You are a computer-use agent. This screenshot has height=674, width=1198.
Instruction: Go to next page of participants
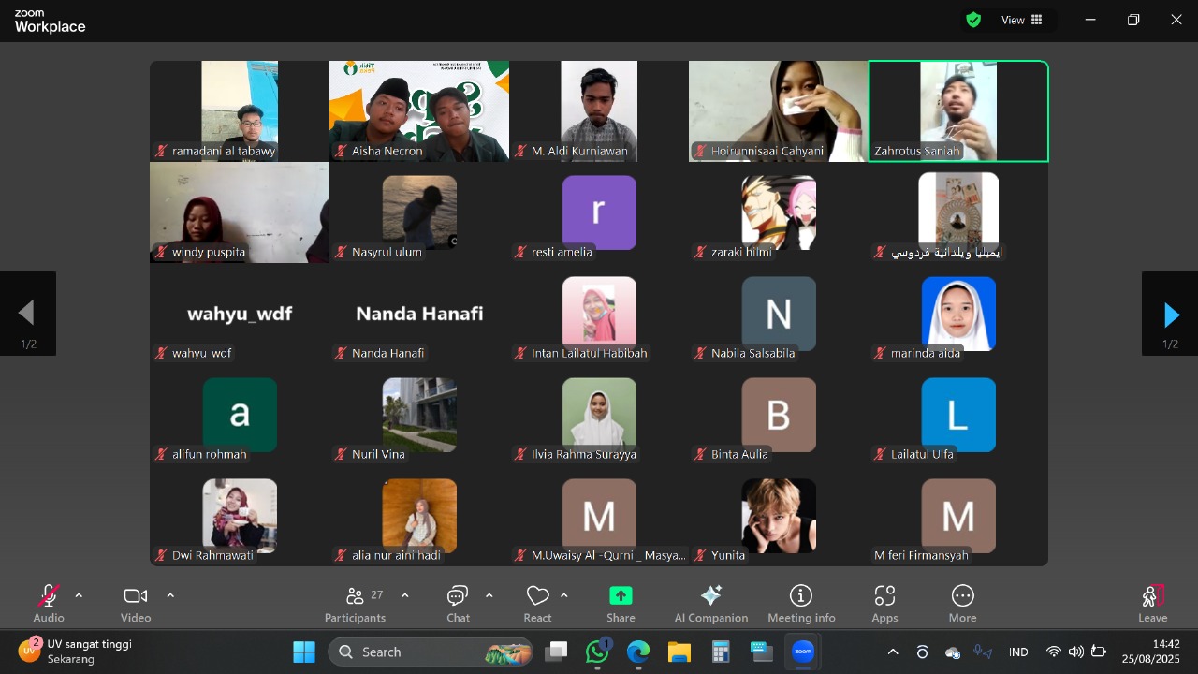[1170, 314]
